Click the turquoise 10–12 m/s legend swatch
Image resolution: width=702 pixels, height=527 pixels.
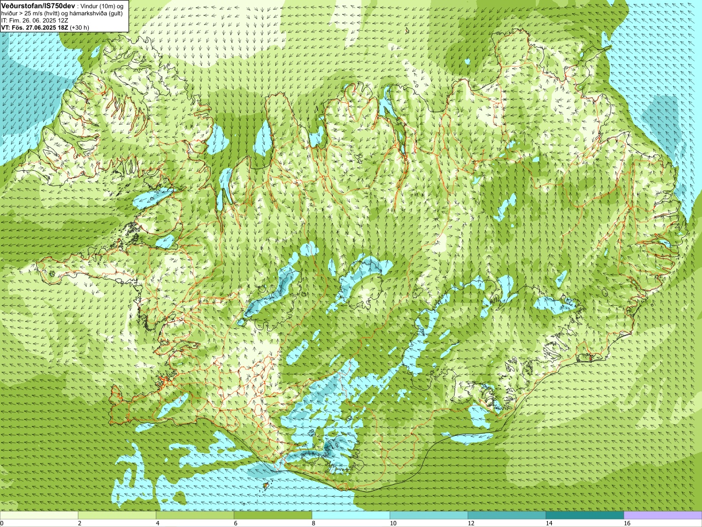pos(429,515)
